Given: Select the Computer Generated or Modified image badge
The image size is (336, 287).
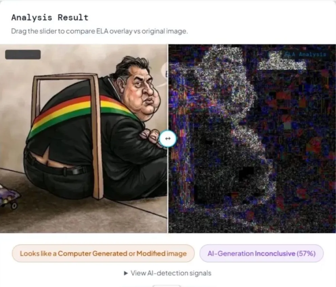Looking at the screenshot, I should pyautogui.click(x=103, y=253).
